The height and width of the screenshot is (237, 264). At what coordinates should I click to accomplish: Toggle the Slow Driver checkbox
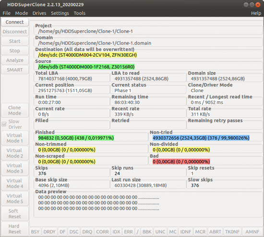coord(4,124)
